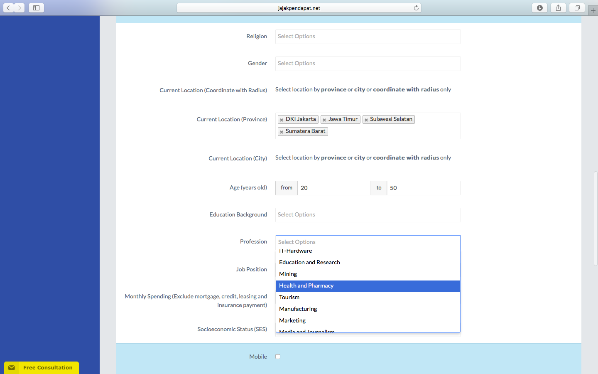Select Tourism from the profession list

point(289,297)
